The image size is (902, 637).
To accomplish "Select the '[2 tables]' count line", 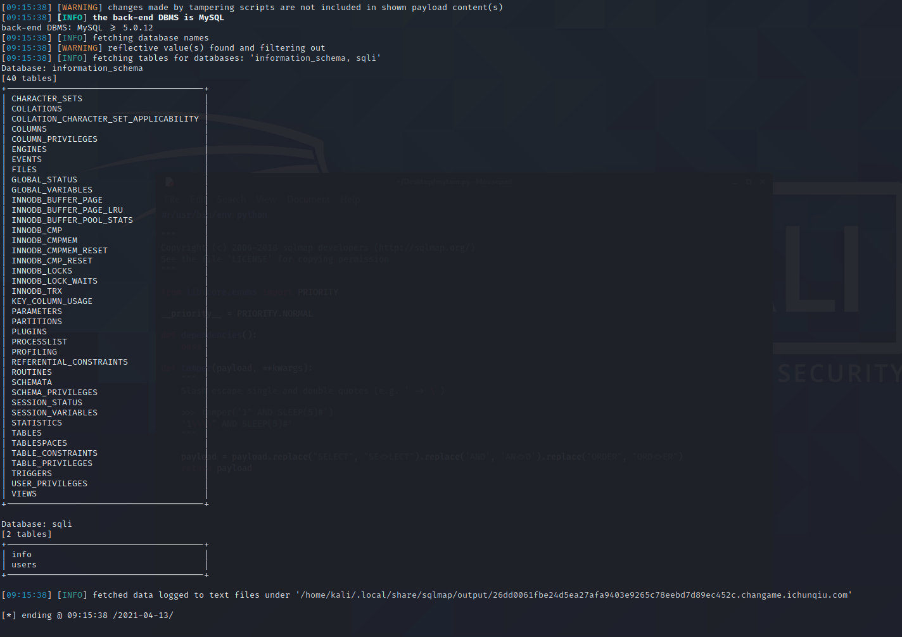I will [27, 534].
